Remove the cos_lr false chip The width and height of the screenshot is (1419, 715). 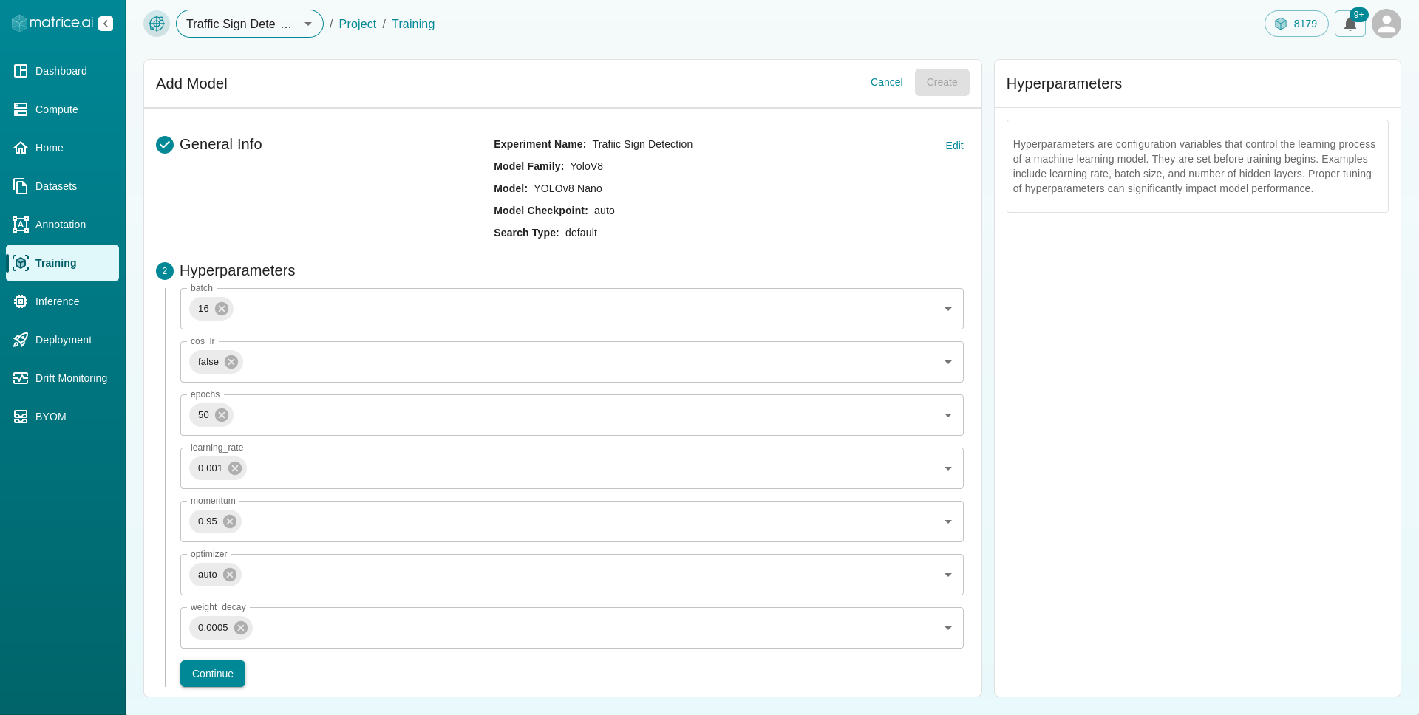[x=231, y=362]
